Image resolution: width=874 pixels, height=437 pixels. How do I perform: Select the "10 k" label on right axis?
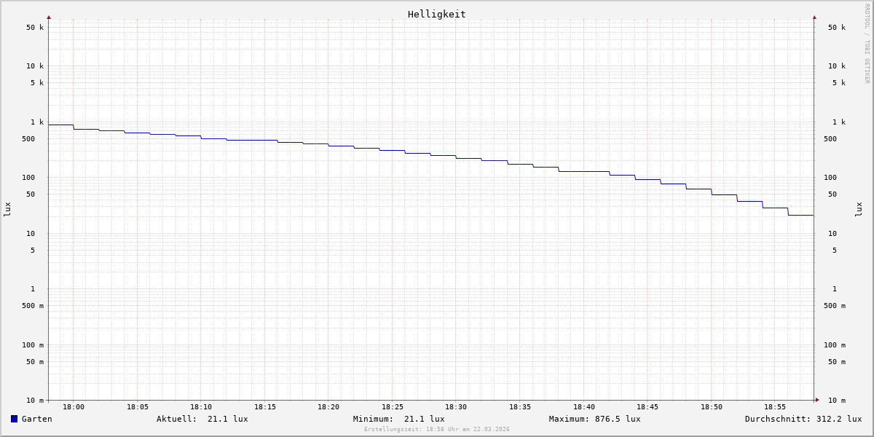click(x=837, y=66)
